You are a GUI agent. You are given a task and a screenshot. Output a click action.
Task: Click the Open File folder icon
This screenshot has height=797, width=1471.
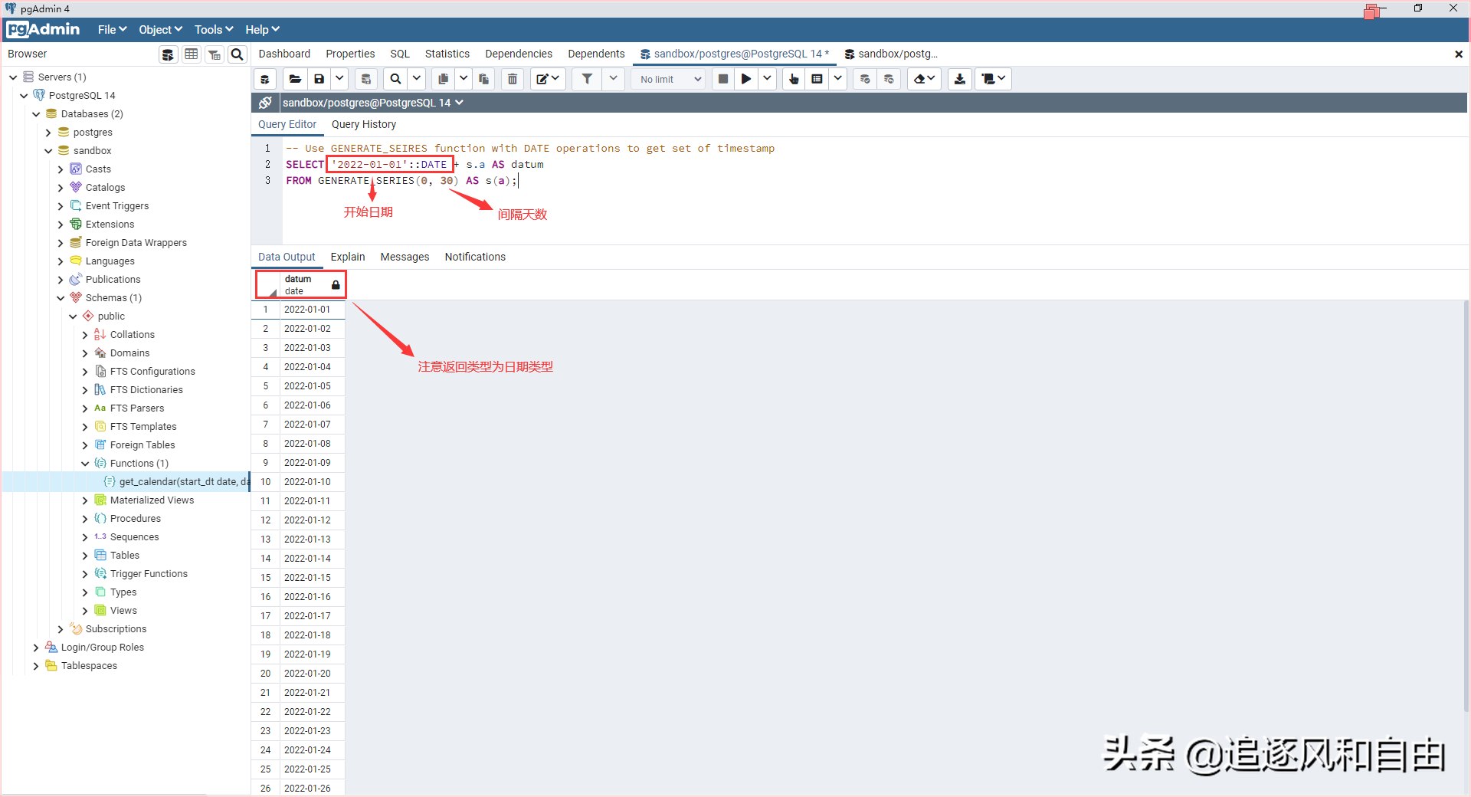(295, 79)
